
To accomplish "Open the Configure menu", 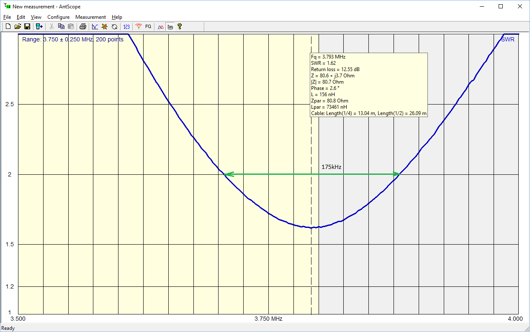I will click(x=58, y=17).
